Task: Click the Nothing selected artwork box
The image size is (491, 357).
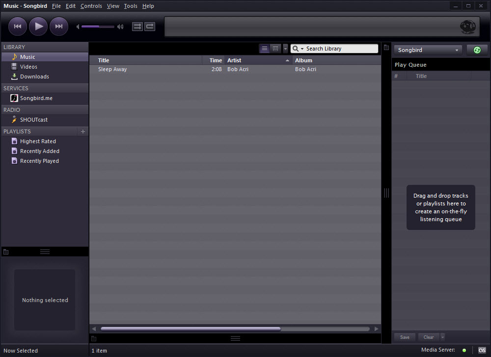Action: click(x=45, y=300)
